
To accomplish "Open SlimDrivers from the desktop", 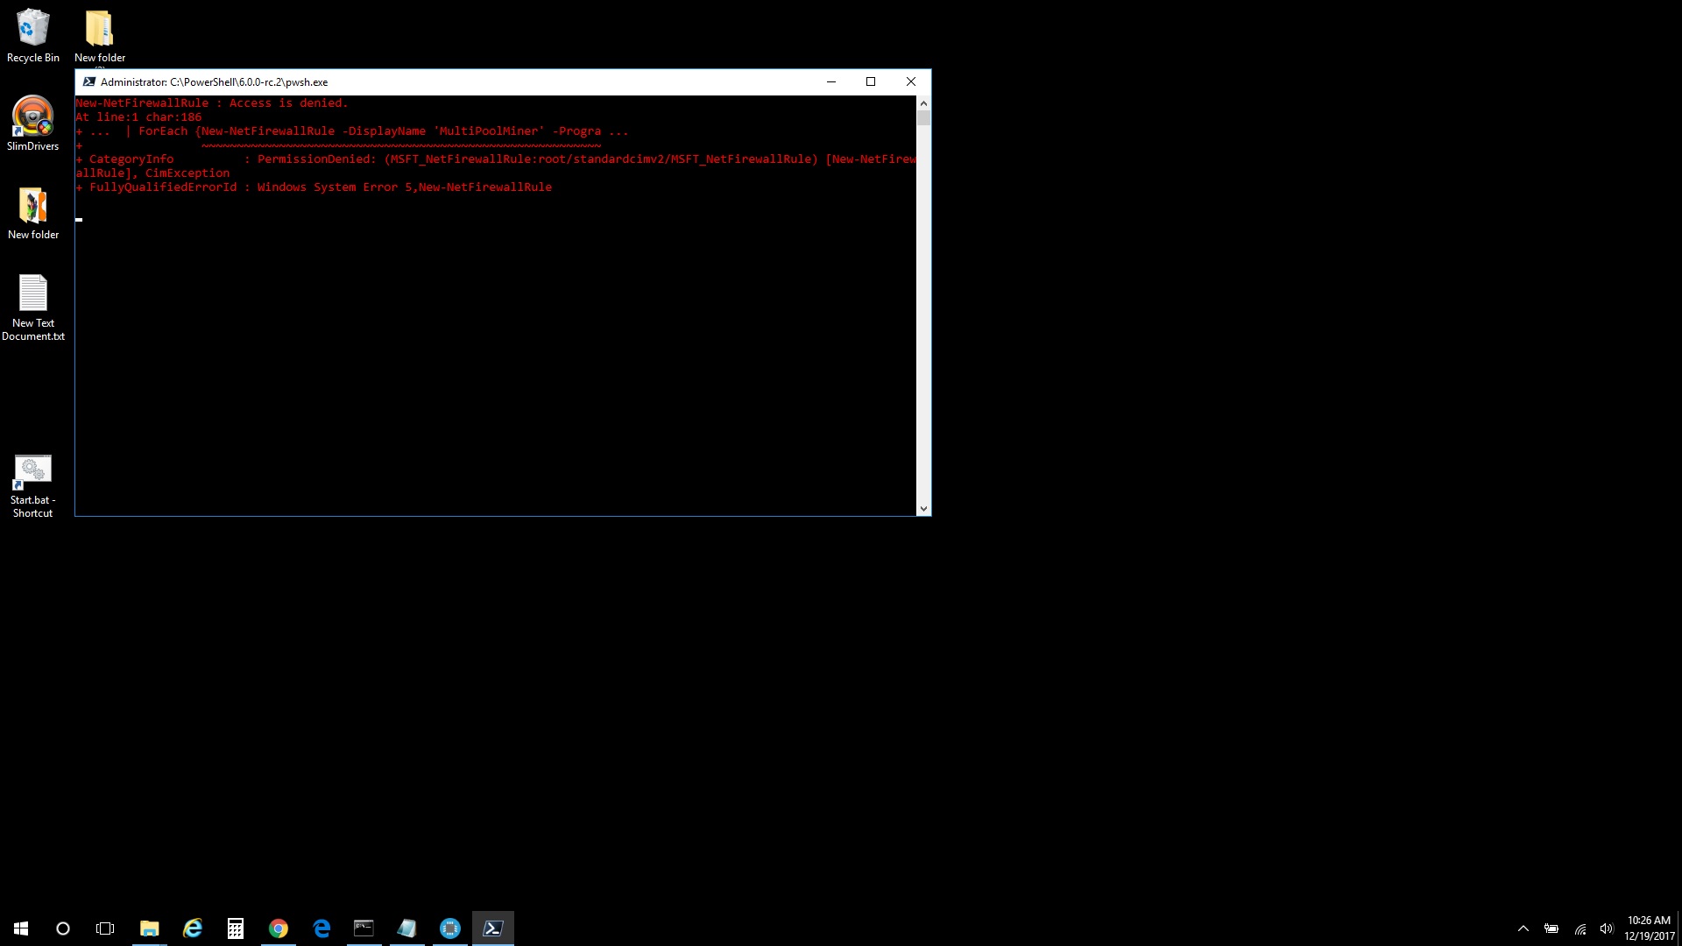I will point(33,120).
